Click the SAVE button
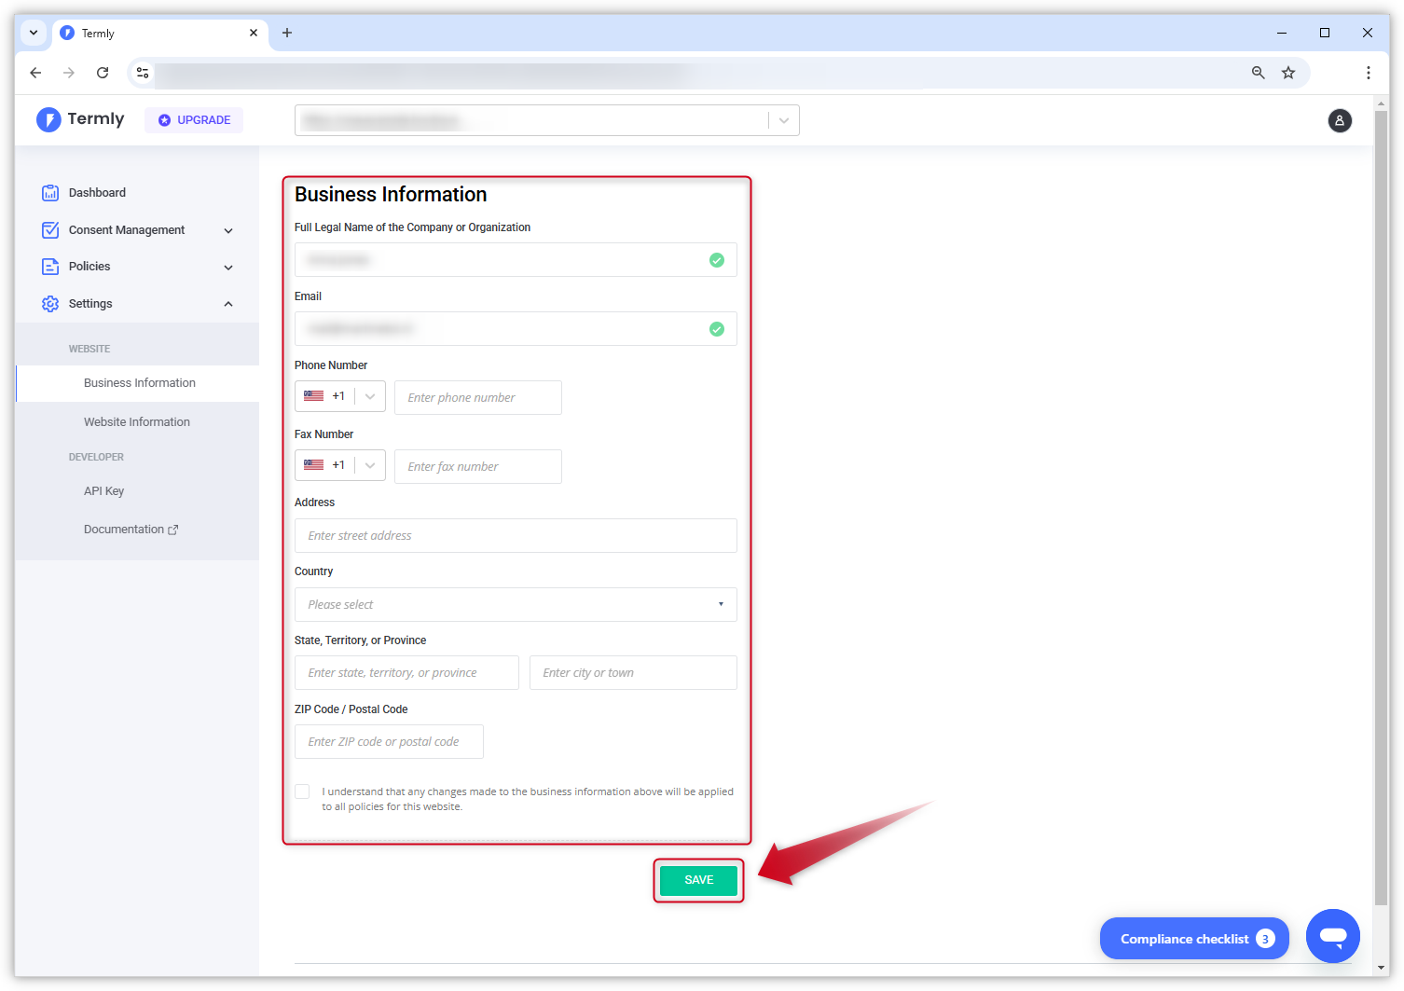Screen dimensions: 1404x991 pos(698,879)
